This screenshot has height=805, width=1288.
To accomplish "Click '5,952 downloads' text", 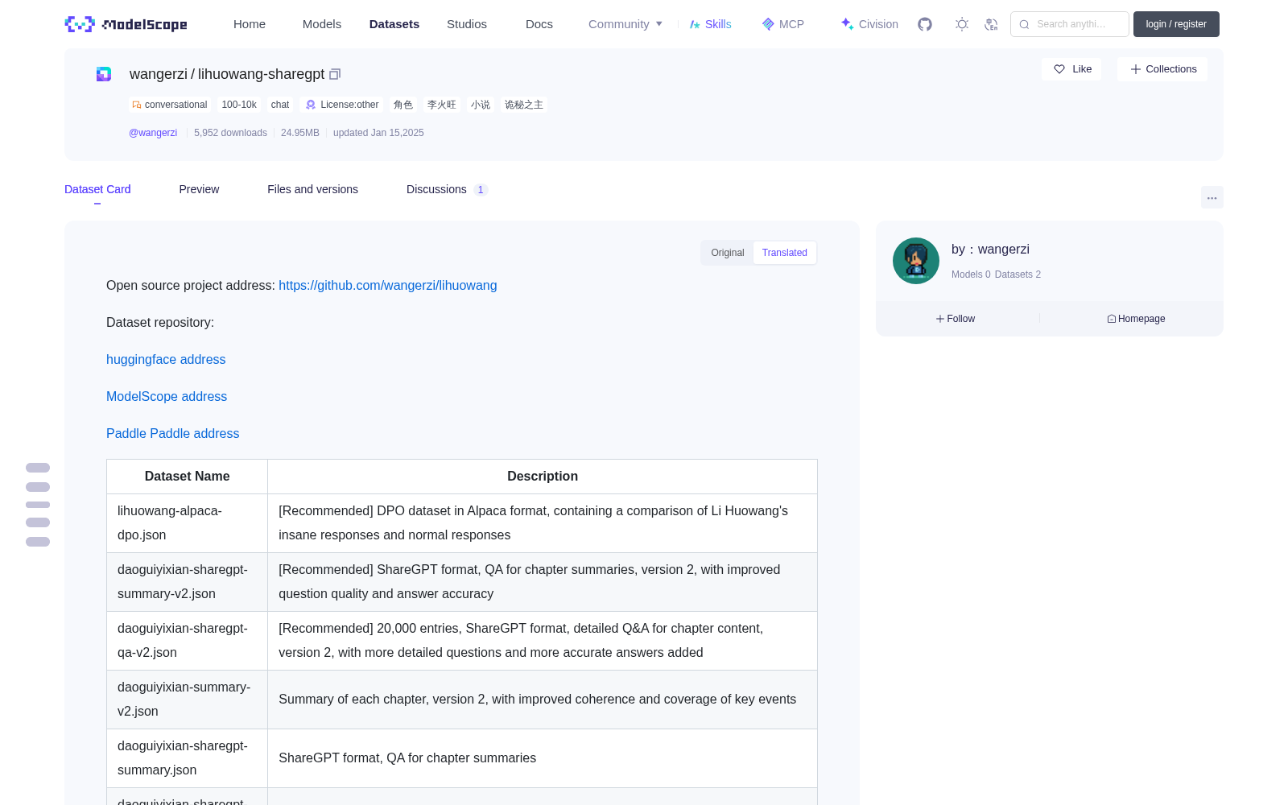I will tap(230, 133).
